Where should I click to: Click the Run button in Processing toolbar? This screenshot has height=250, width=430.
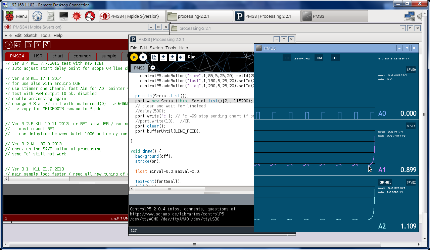pyautogui.click(x=134, y=57)
